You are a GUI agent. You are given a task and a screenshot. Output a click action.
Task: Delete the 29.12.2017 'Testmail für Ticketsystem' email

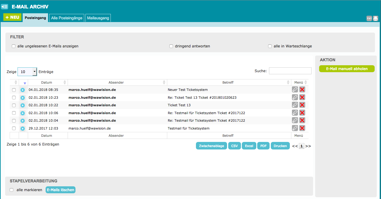click(x=302, y=128)
